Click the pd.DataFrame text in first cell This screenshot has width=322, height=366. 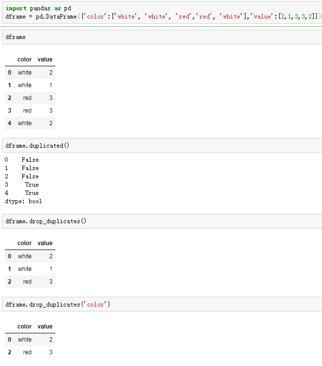[x=56, y=17]
